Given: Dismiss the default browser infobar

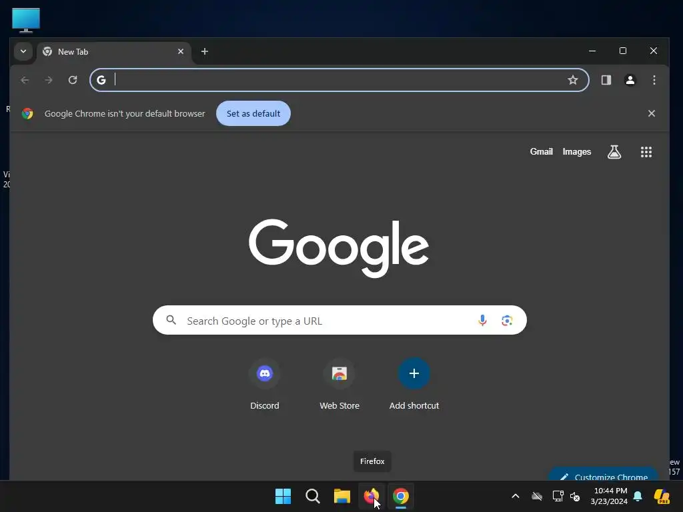Looking at the screenshot, I should (x=651, y=113).
